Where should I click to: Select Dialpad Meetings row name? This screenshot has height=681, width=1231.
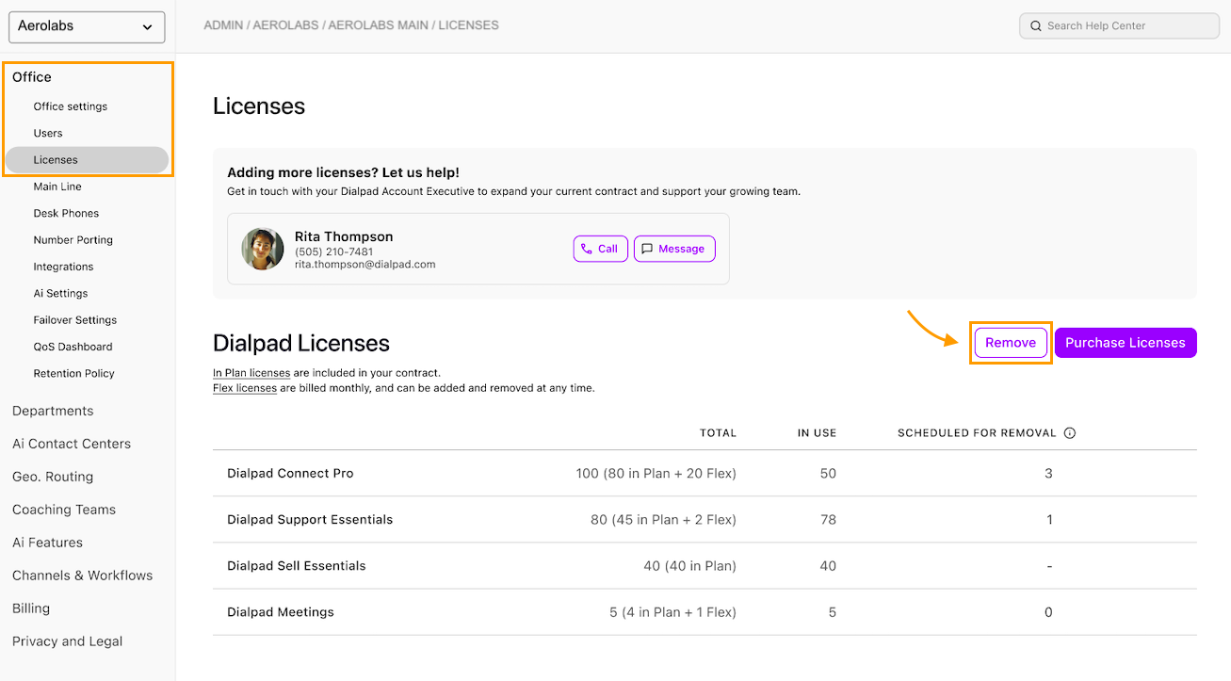(x=281, y=612)
